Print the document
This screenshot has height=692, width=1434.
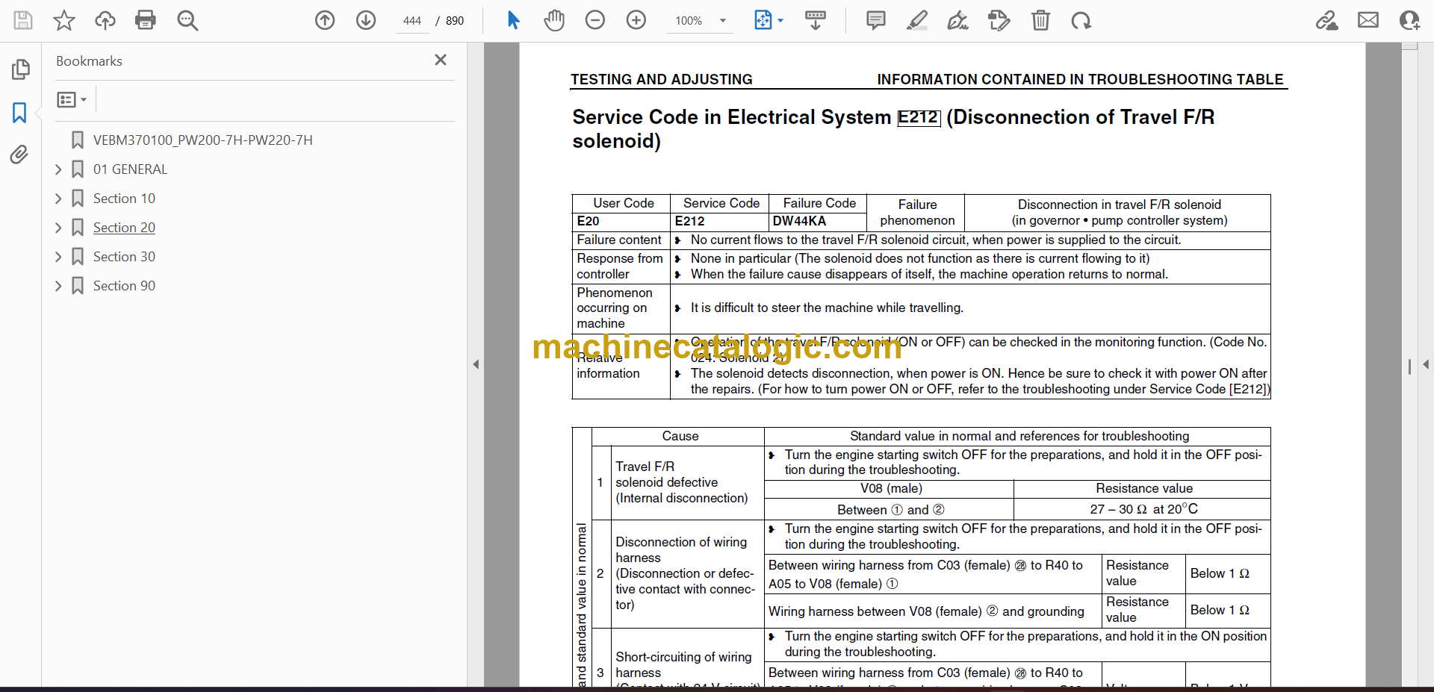(x=146, y=20)
